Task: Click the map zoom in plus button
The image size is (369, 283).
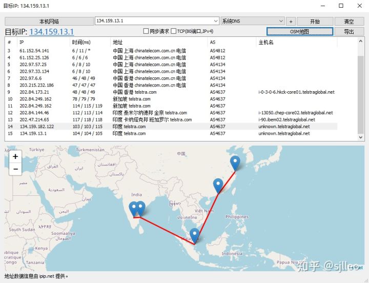Action: [15, 156]
